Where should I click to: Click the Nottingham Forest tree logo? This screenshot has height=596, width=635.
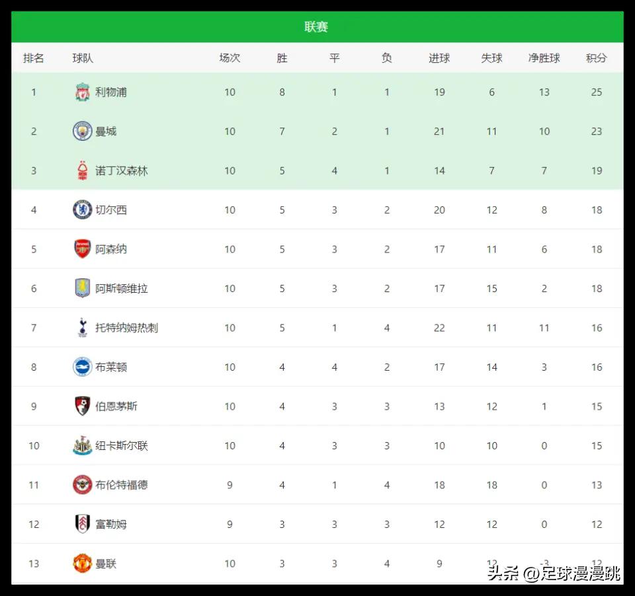click(82, 170)
